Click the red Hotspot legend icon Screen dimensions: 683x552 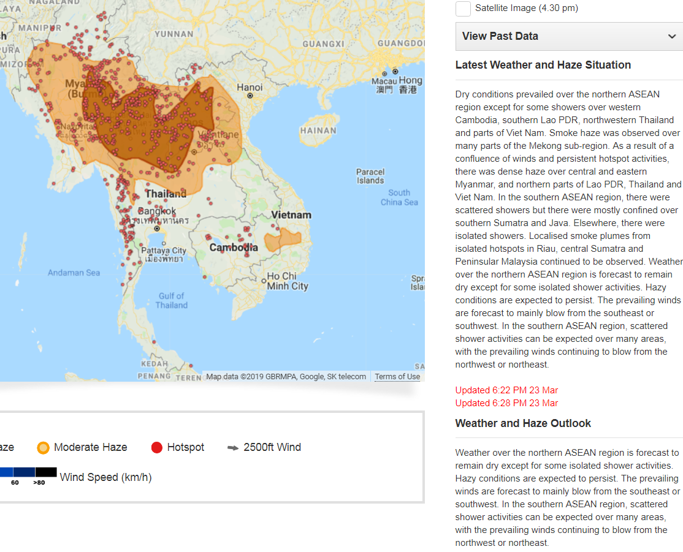point(157,448)
